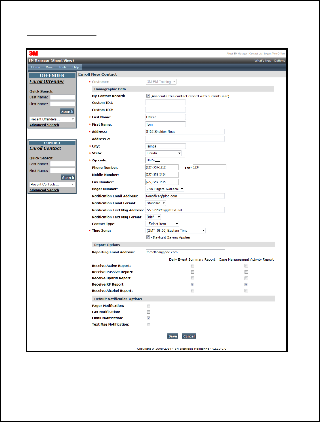
Task: Open the State dropdown showing Florida
Action: tap(163, 153)
